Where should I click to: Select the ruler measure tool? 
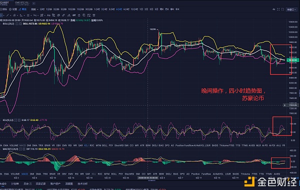(x=63, y=15)
